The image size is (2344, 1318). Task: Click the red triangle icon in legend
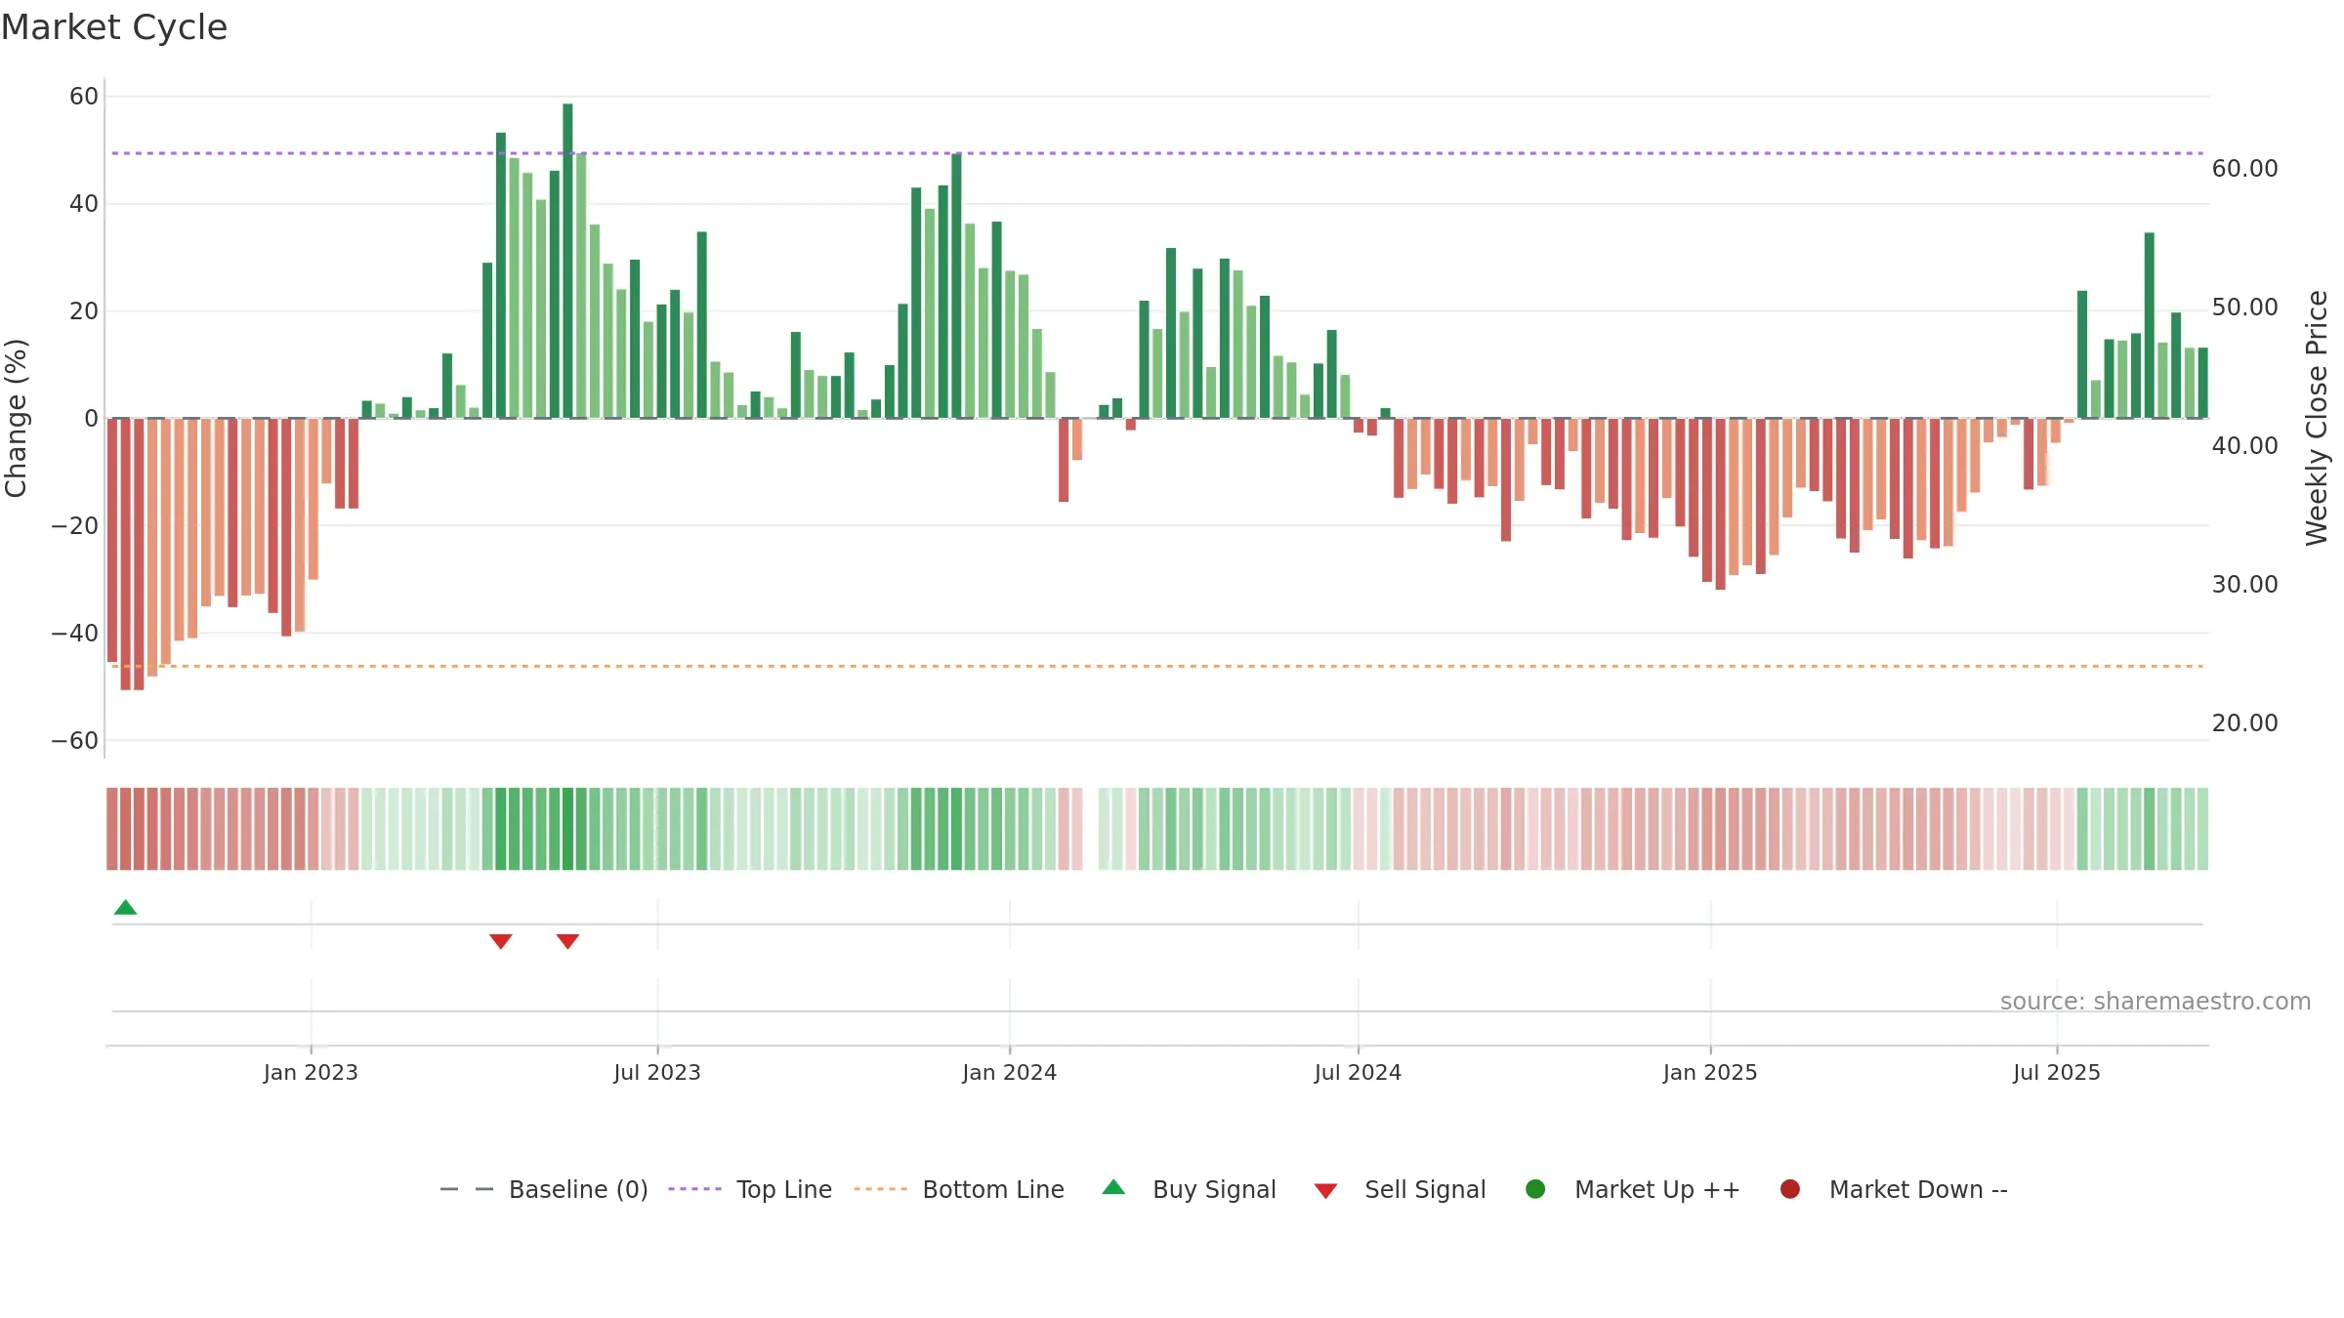pyautogui.click(x=1325, y=1191)
